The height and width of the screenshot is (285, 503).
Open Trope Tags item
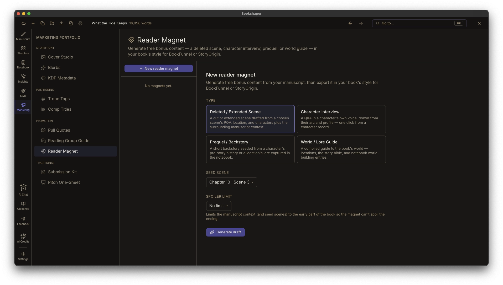pos(75,99)
